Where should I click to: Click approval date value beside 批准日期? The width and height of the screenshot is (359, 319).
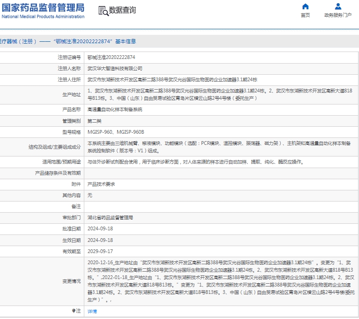pos(100,229)
